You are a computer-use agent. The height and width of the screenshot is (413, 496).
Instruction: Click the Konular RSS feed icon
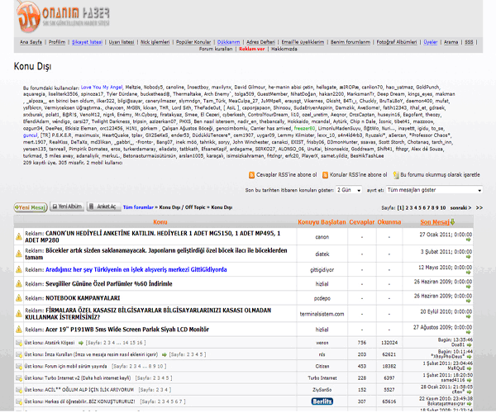pos(325,175)
